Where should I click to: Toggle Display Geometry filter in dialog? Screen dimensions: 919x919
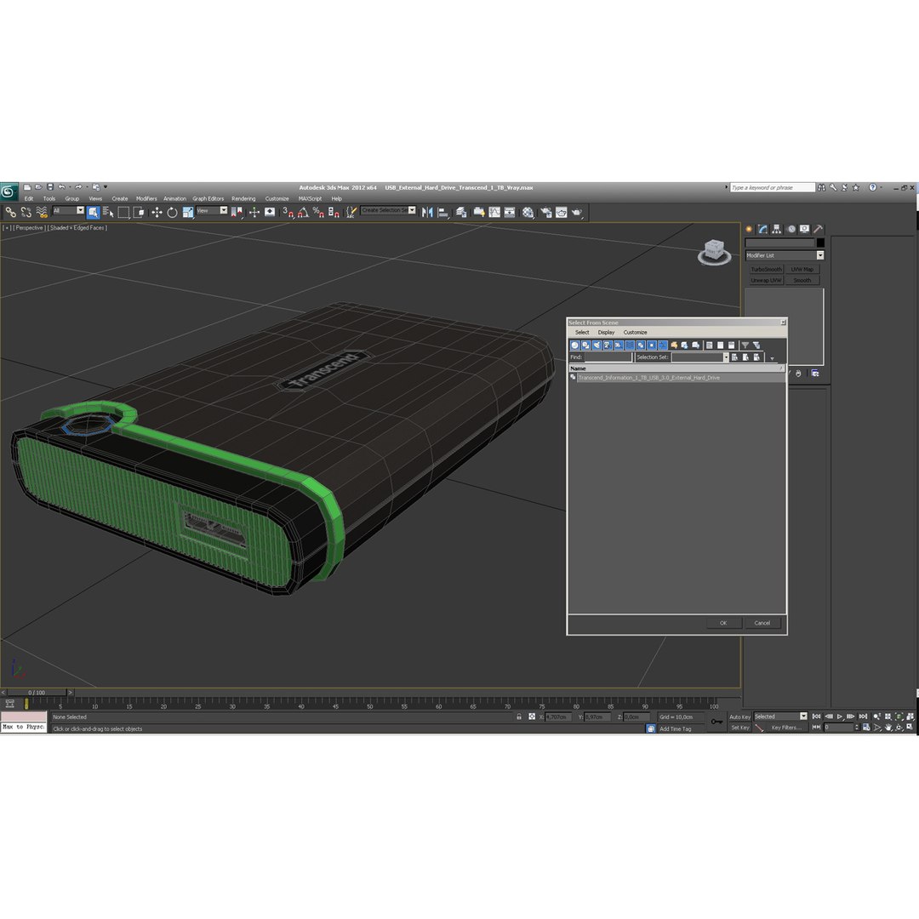(x=575, y=345)
